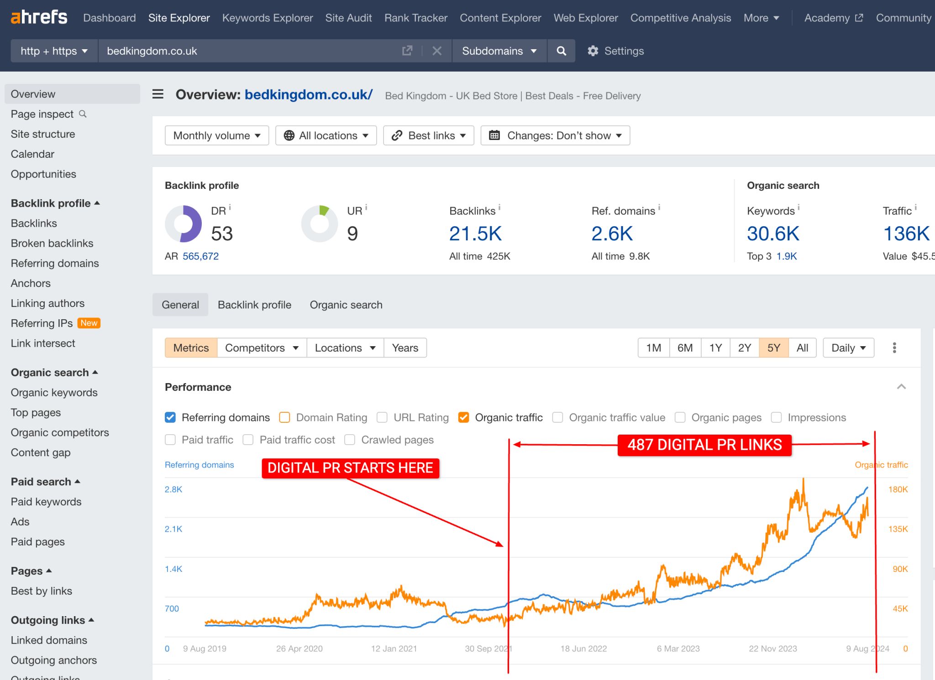This screenshot has width=935, height=680.
Task: Click the magnifier search button
Action: (562, 51)
